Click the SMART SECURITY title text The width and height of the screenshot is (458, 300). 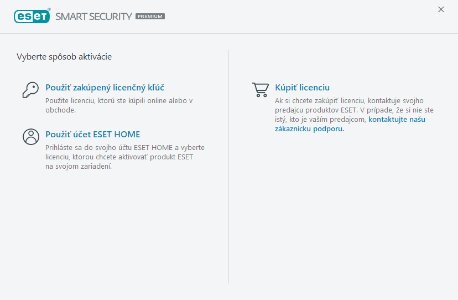[x=93, y=17]
